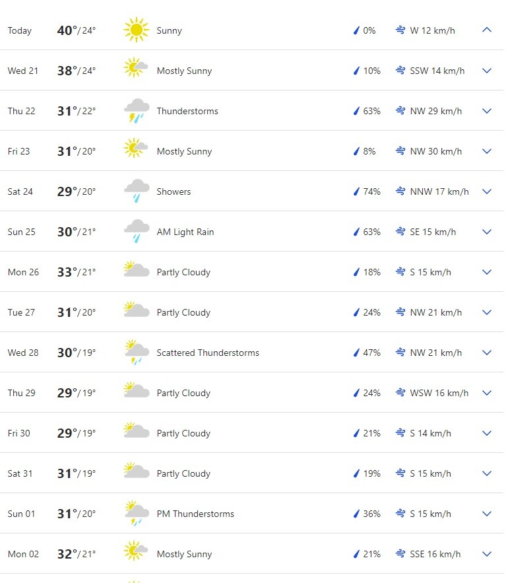Click the PM Thunderstorms icon on Sun 01
The height and width of the screenshot is (583, 508).
(136, 514)
